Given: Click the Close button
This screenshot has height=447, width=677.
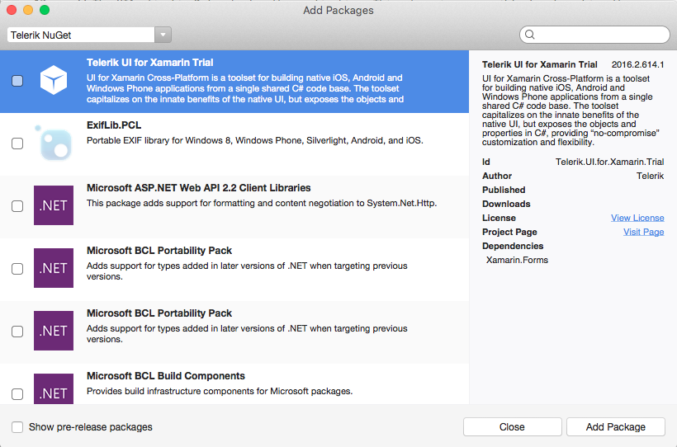Looking at the screenshot, I should click(x=512, y=427).
